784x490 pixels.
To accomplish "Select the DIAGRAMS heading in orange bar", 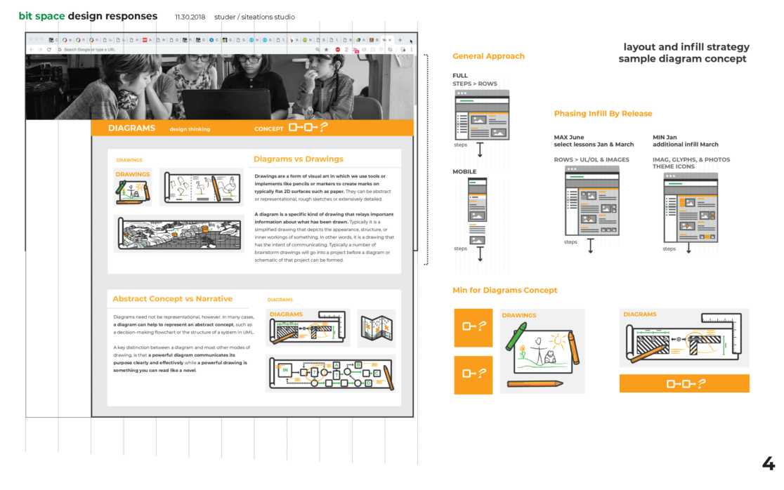I will click(x=131, y=128).
